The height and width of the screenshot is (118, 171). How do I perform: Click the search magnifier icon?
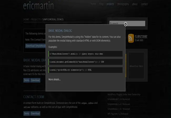[111, 23]
